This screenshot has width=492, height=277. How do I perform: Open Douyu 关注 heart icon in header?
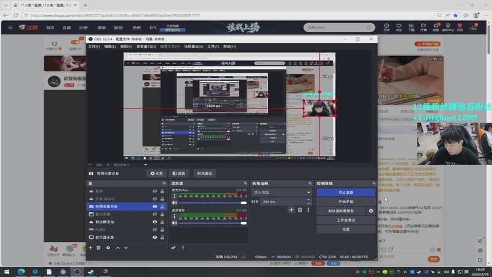pos(399,27)
